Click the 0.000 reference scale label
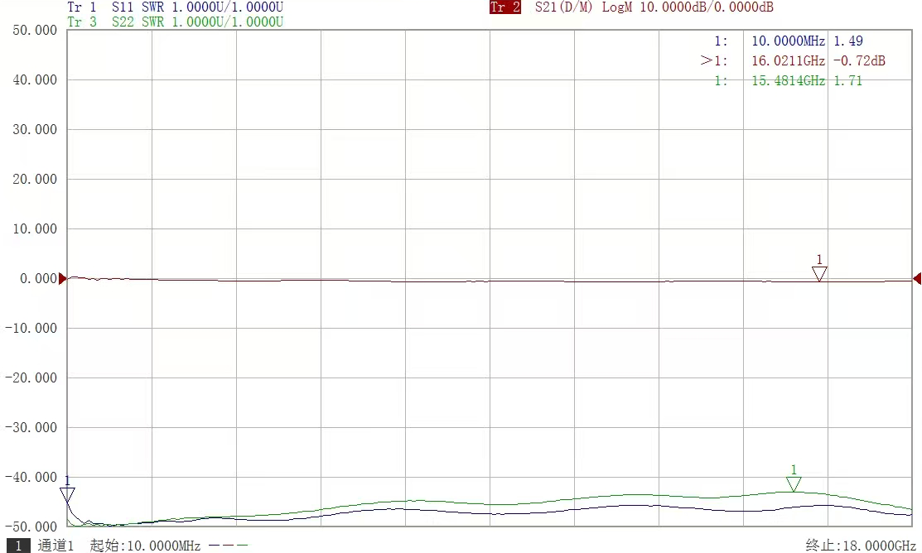The width and height of the screenshot is (922, 553). coord(38,279)
